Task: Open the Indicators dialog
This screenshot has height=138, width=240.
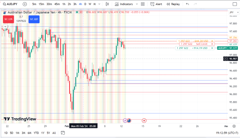Action: click(124, 4)
